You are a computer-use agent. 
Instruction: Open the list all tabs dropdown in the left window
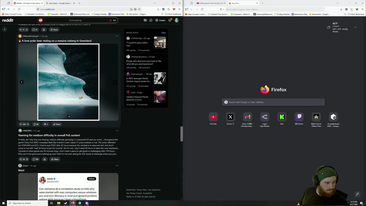[x=155, y=3]
